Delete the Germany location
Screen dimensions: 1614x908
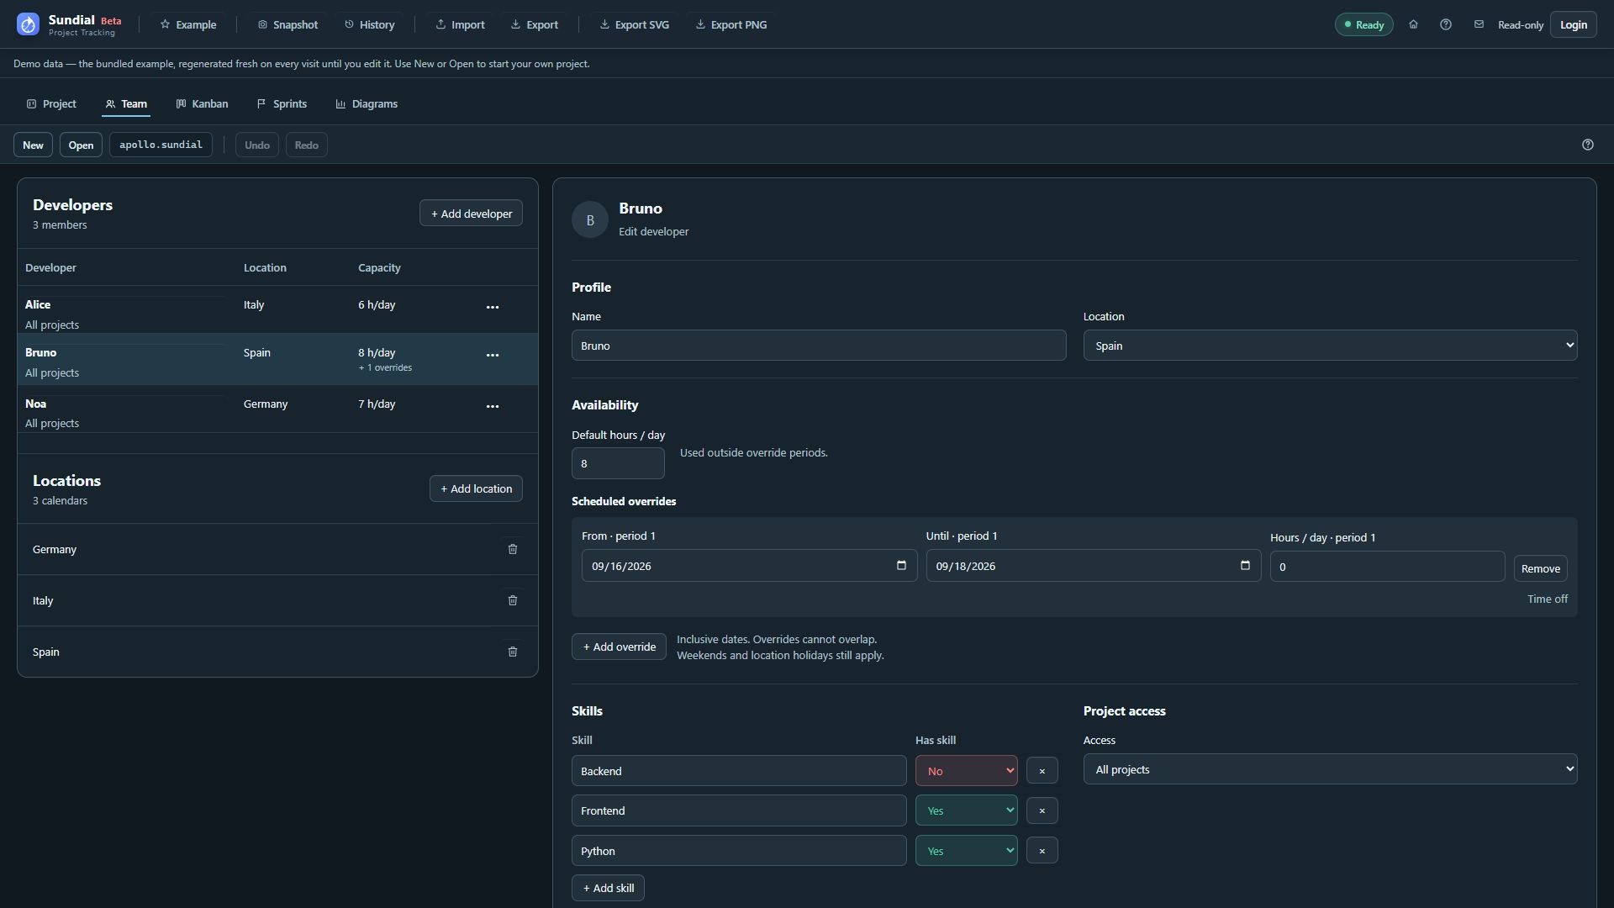[513, 549]
